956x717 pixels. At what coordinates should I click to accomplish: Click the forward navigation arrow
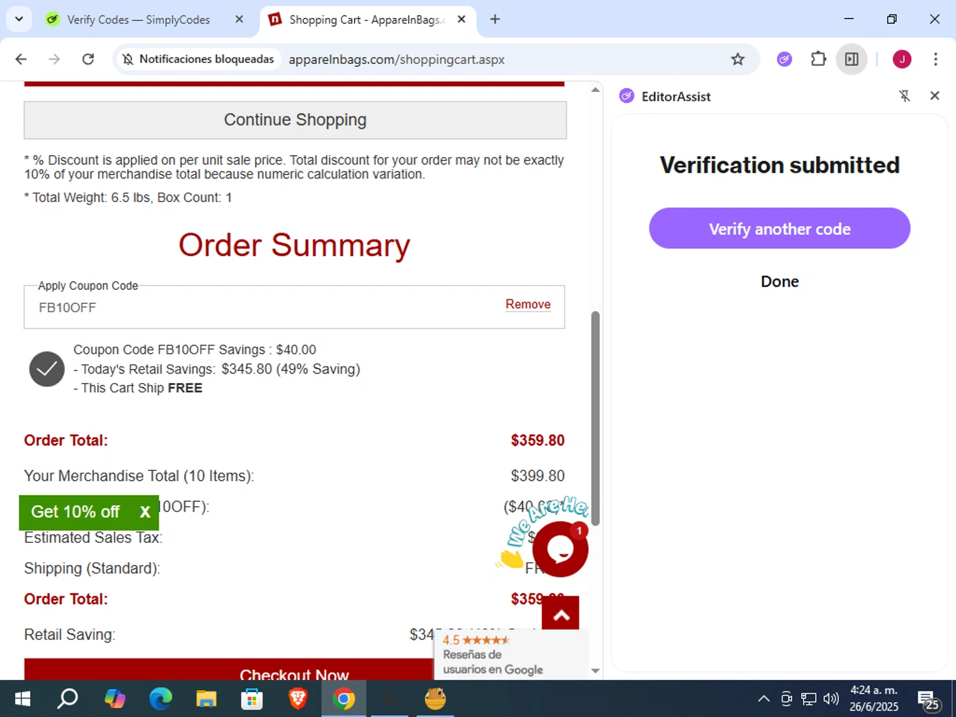click(x=54, y=59)
